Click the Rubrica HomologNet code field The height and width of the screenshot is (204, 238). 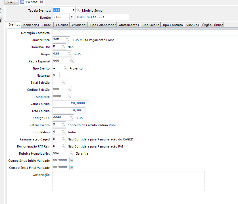point(61,153)
